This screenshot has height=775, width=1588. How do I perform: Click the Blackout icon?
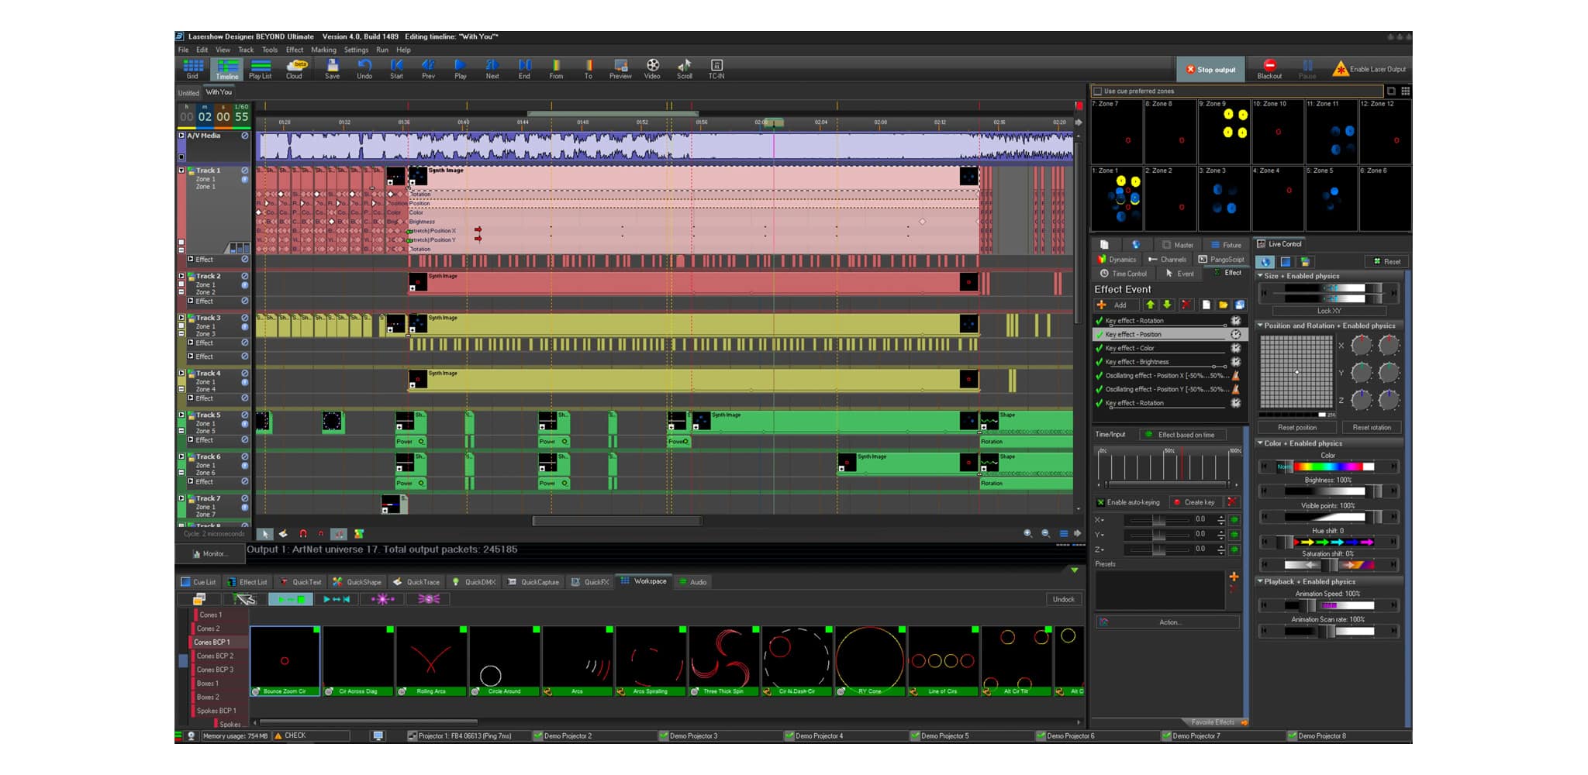click(x=1269, y=66)
